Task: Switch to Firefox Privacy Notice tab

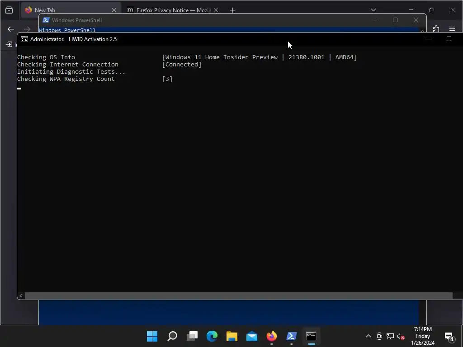Action: 173,10
